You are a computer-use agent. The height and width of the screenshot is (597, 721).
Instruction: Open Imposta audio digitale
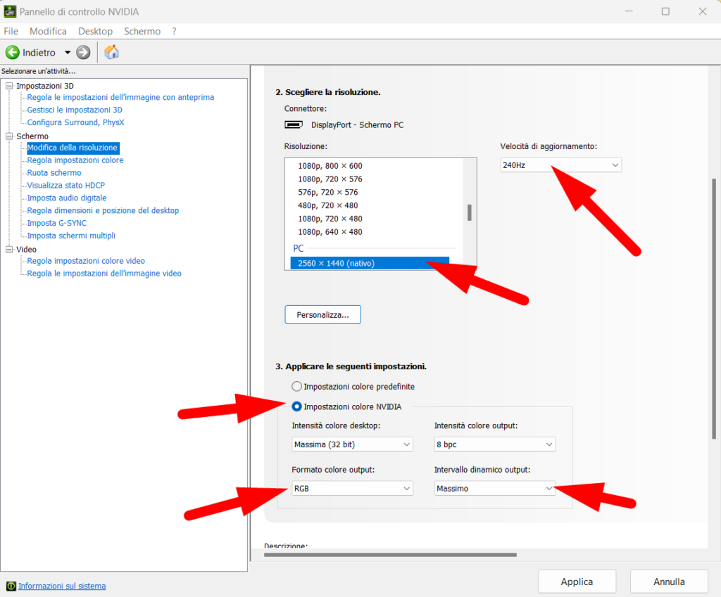pyautogui.click(x=67, y=198)
